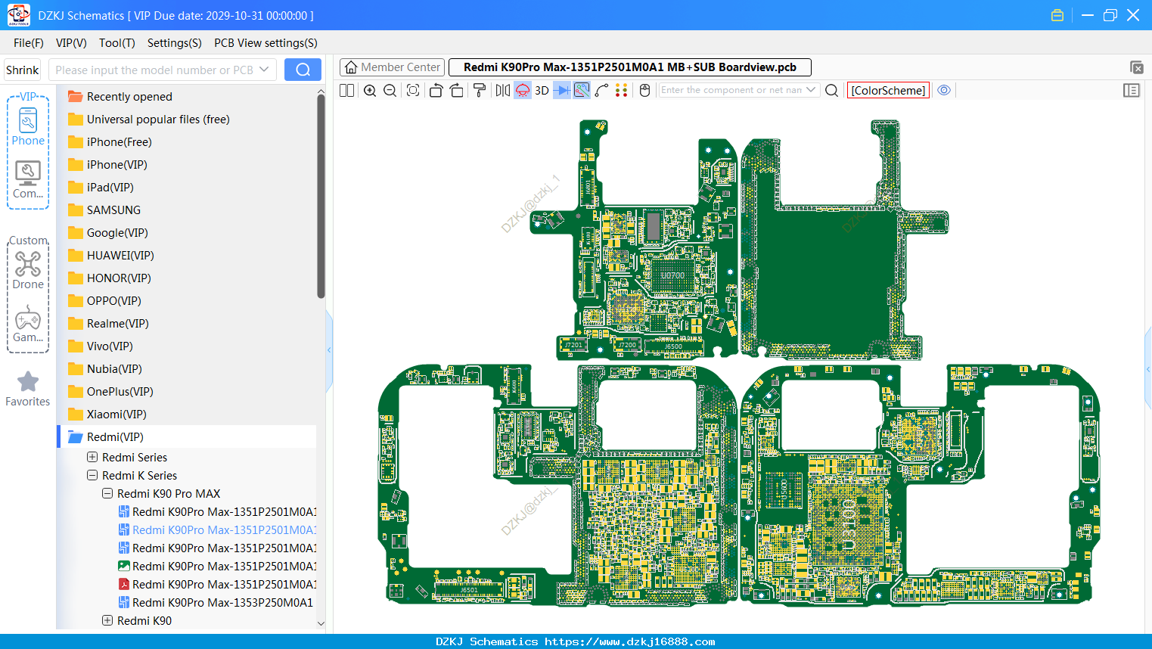Screen dimensions: 1152x649
Task: Expand right panel using edge handle
Action: pyautogui.click(x=1148, y=369)
